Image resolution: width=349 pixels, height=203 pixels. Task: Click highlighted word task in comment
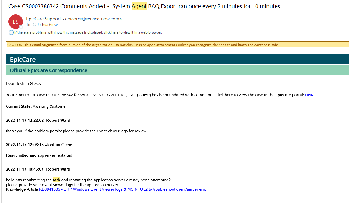click(x=57, y=180)
